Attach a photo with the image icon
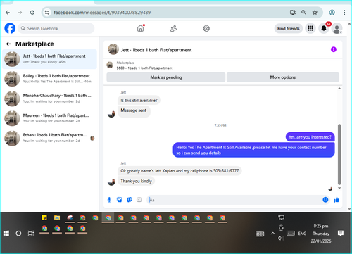 point(119,200)
